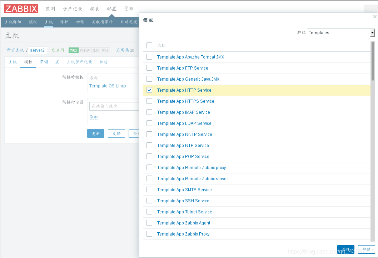Check Template App SMTP Service checkbox

149,189
